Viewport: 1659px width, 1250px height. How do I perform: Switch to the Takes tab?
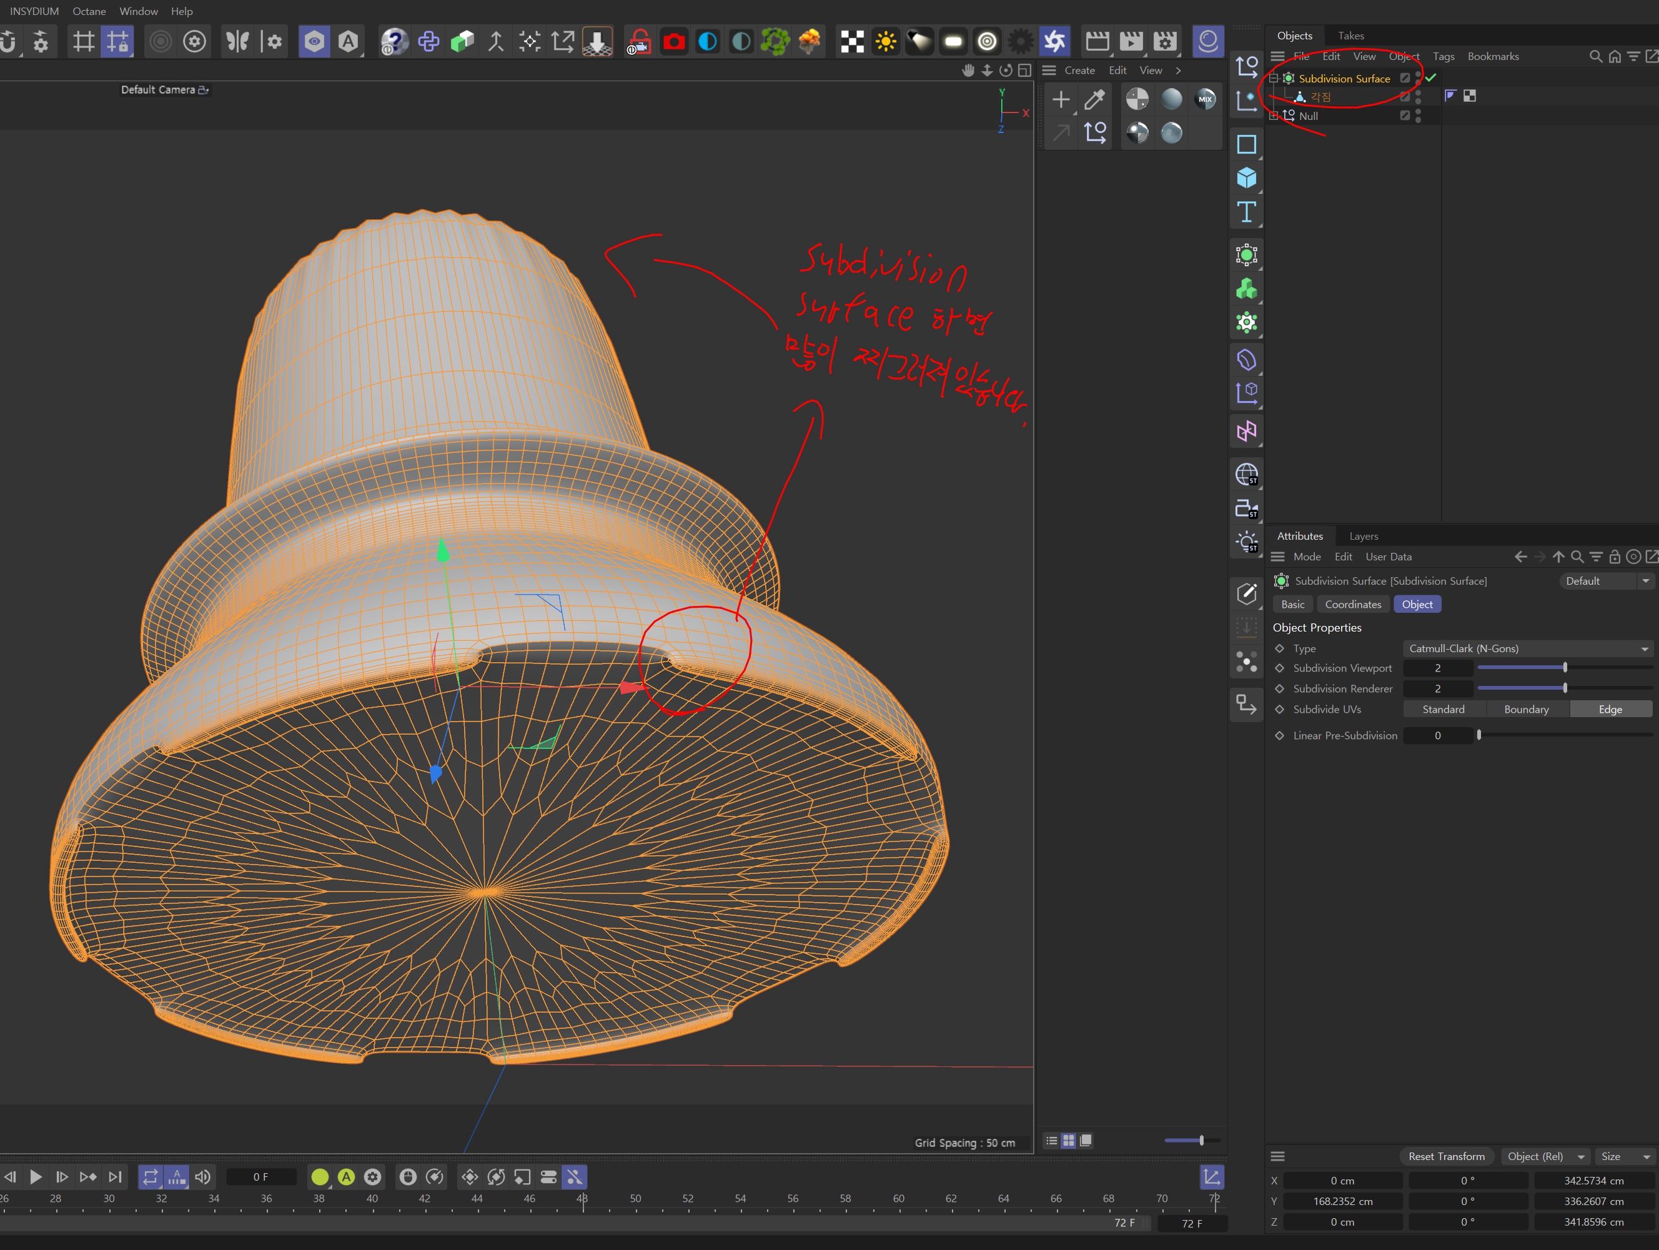1350,35
